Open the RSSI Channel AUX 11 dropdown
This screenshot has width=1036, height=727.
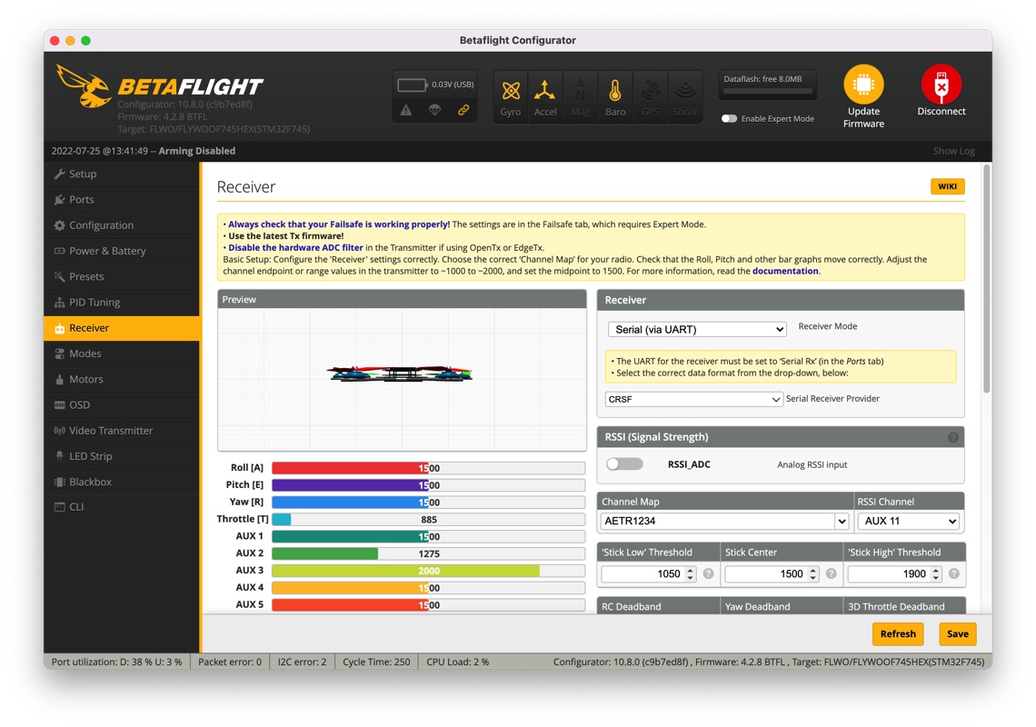click(x=908, y=521)
